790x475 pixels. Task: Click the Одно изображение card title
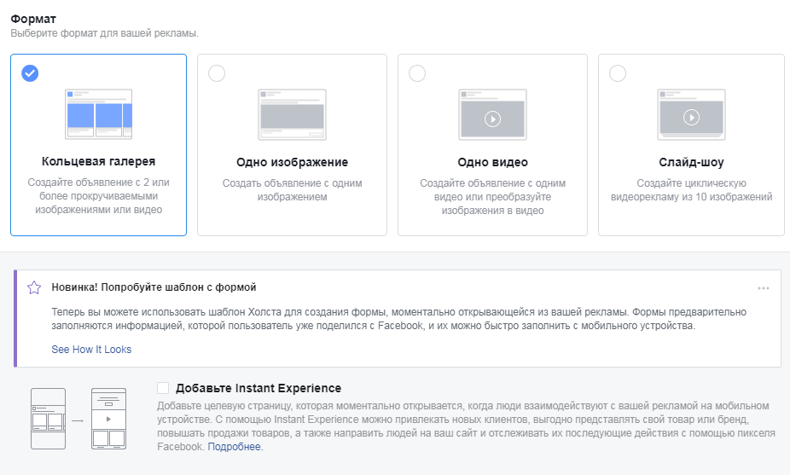tap(293, 162)
